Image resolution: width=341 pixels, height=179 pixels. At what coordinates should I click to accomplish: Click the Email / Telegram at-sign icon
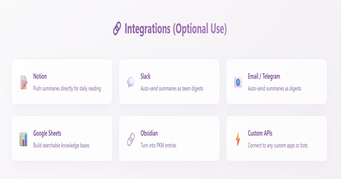pos(238,82)
